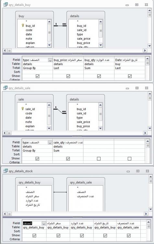Click vertical scrollbar of qry_details_sale design grid

coord(148,151)
